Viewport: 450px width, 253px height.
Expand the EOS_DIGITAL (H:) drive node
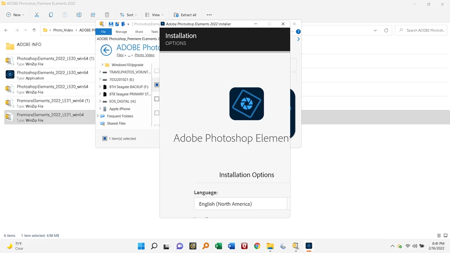(x=100, y=101)
